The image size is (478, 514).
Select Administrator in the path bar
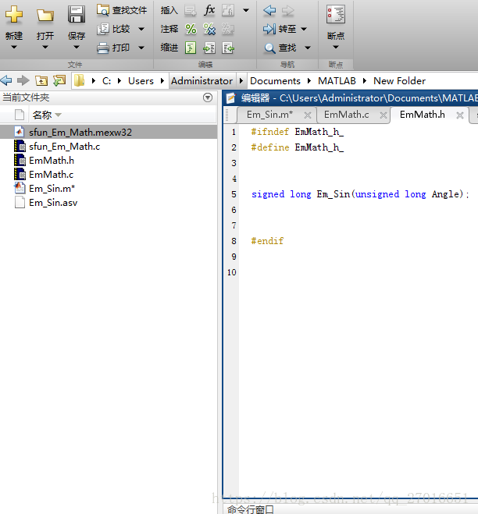[x=202, y=80]
